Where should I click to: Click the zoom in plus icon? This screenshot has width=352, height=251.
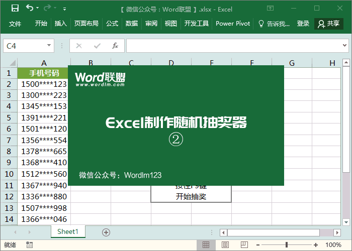point(316,245)
